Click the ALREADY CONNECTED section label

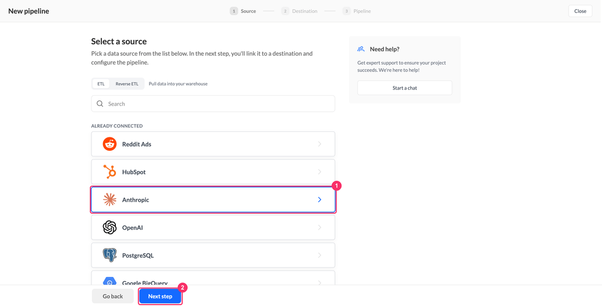point(116,126)
